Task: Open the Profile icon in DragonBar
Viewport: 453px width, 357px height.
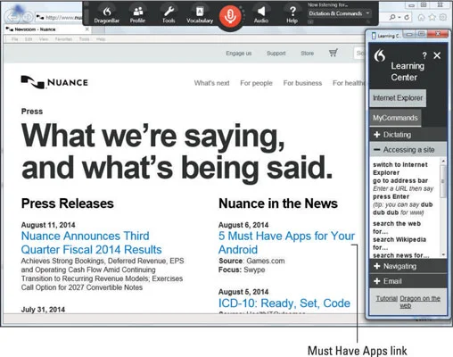Action: (x=137, y=15)
